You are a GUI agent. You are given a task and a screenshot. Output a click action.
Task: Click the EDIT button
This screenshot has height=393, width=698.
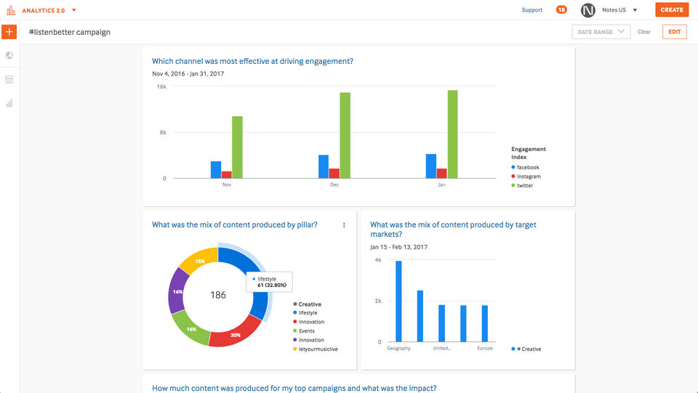point(675,31)
